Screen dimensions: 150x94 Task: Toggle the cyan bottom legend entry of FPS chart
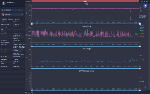142,18
